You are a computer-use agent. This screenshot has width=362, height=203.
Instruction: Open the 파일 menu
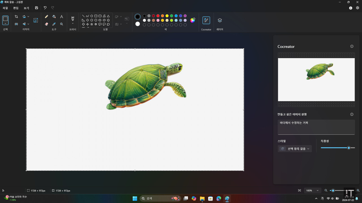click(5, 8)
